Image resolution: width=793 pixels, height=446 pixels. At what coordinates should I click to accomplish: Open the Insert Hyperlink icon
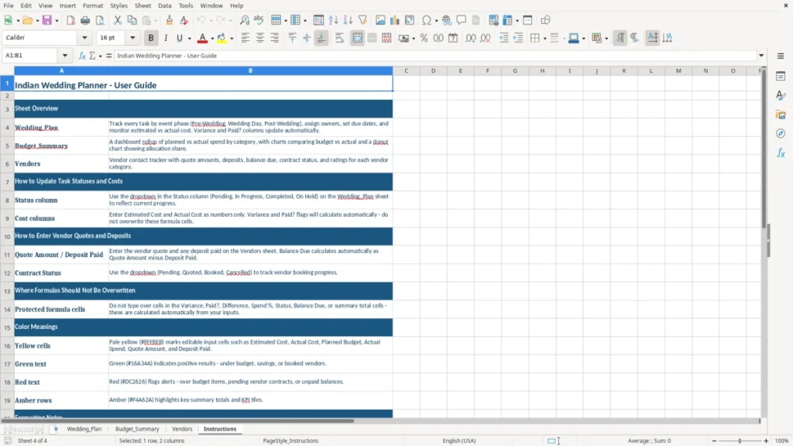point(447,20)
